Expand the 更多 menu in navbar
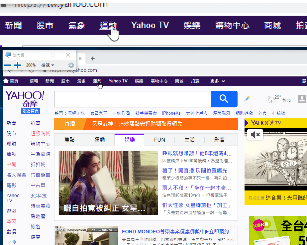 218,81
